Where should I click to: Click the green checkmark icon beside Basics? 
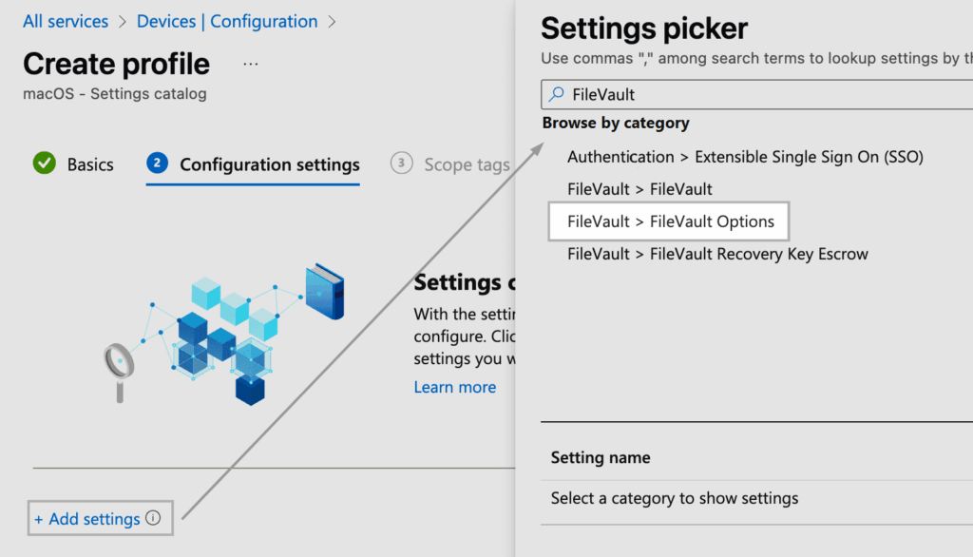point(44,163)
